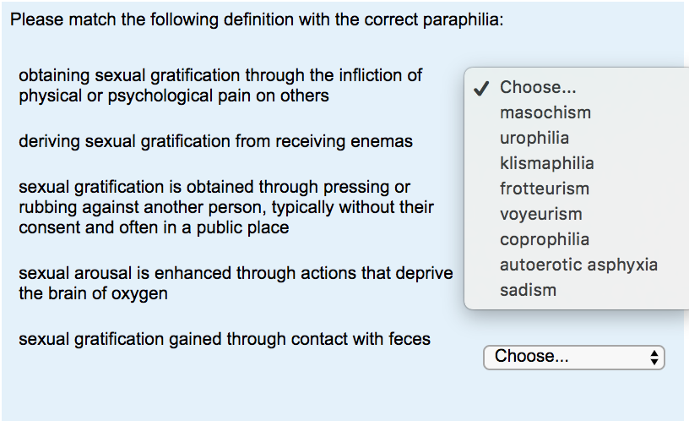The image size is (689, 421).
Task: Select "sadism" at the bottom of the list
Action: (528, 290)
